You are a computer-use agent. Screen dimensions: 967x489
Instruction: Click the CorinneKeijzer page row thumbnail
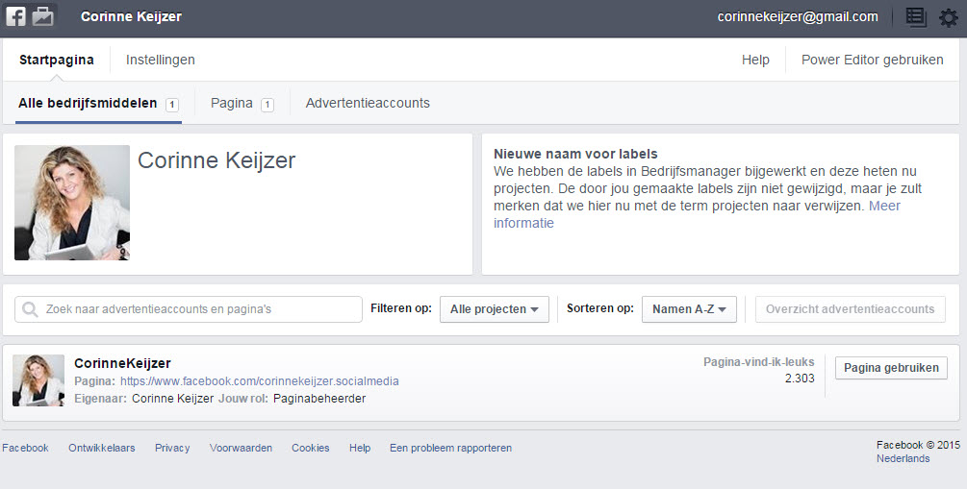coord(38,380)
